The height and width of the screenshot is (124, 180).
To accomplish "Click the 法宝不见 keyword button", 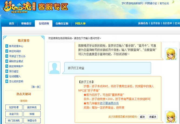I will tap(14, 114).
